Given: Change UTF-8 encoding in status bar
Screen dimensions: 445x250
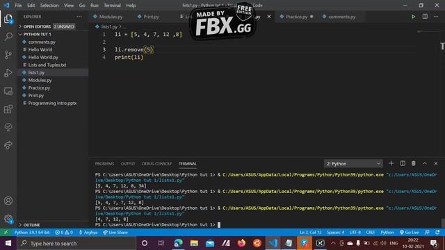Looking at the screenshot, I should (355, 233).
